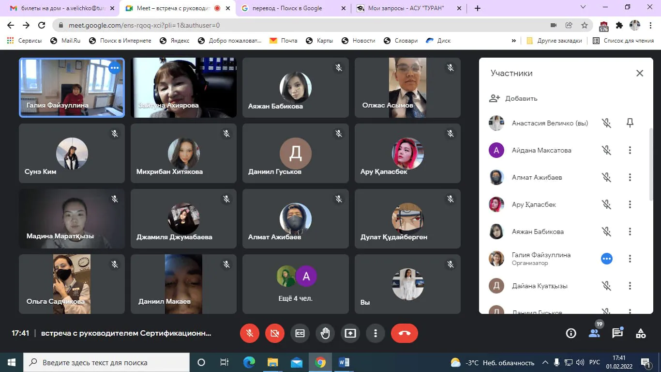Toggle the microphone mute button
This screenshot has height=372, width=661.
pos(250,333)
